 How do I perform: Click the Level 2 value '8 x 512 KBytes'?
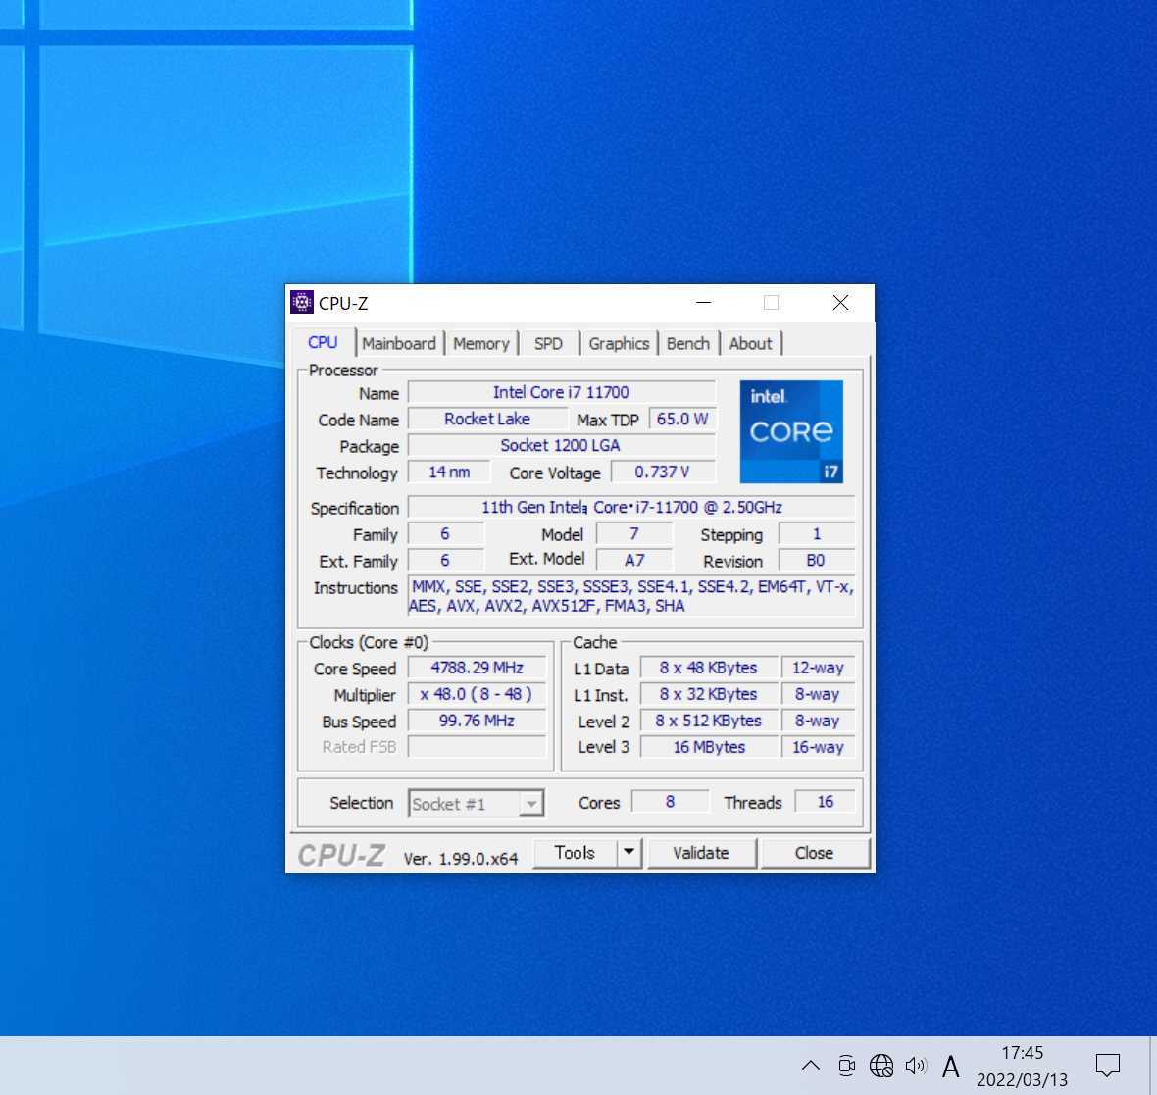click(708, 721)
